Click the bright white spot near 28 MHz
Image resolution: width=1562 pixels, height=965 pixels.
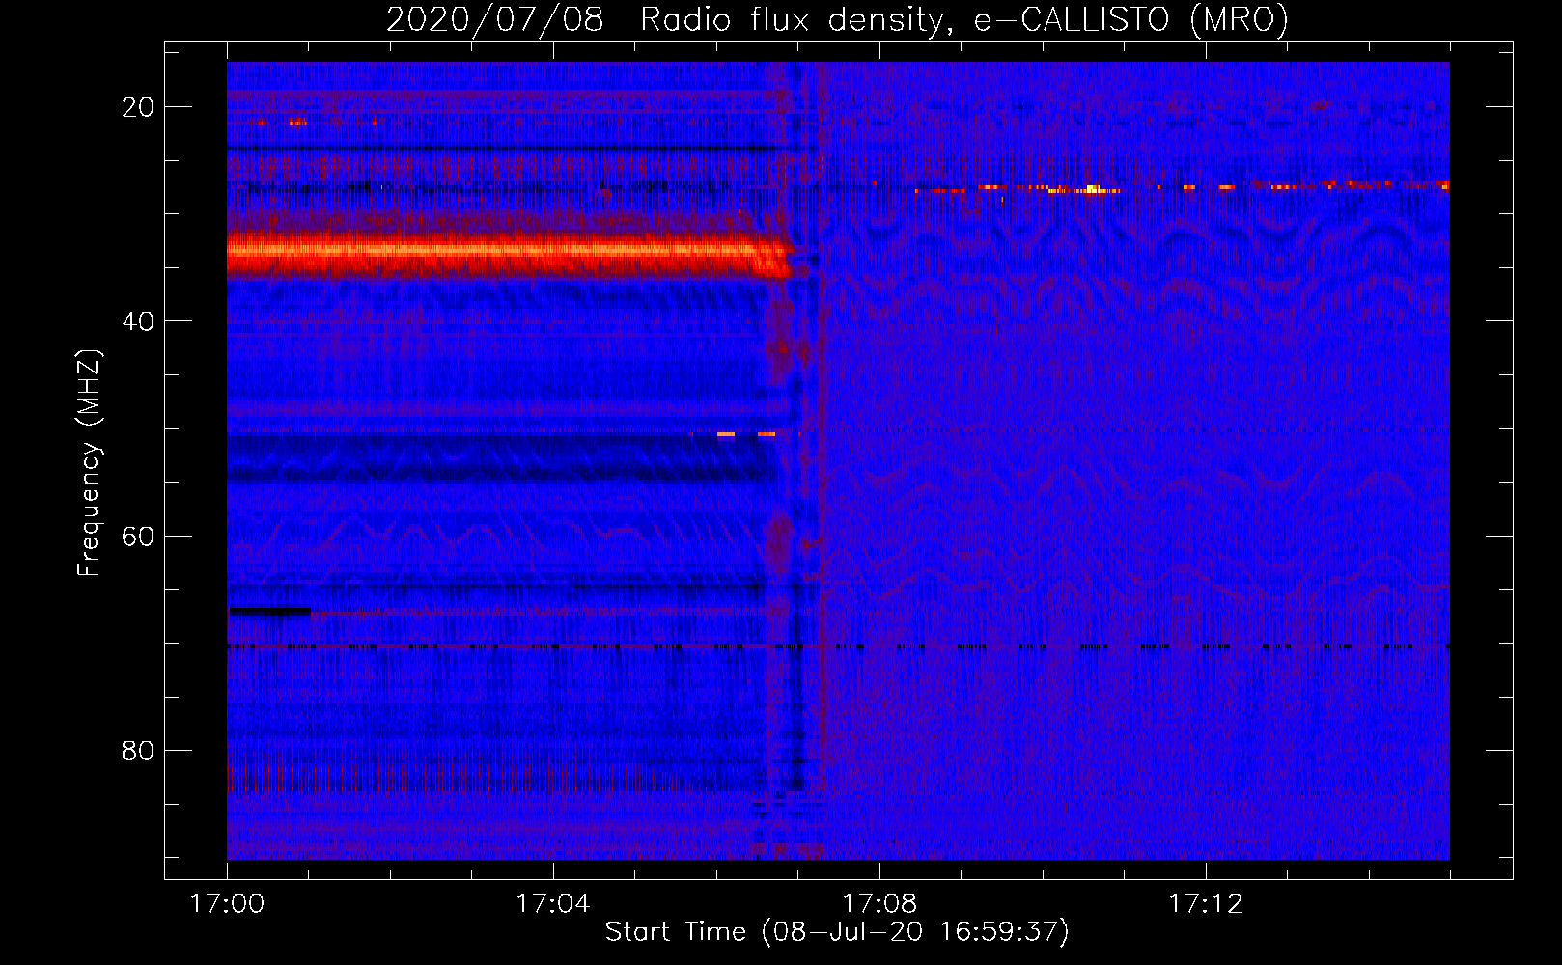[x=1092, y=189]
